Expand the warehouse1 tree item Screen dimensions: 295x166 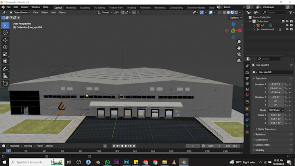[x=254, y=29]
